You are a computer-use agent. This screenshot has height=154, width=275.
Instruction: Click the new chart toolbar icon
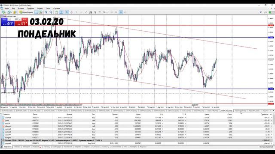point(3,12)
